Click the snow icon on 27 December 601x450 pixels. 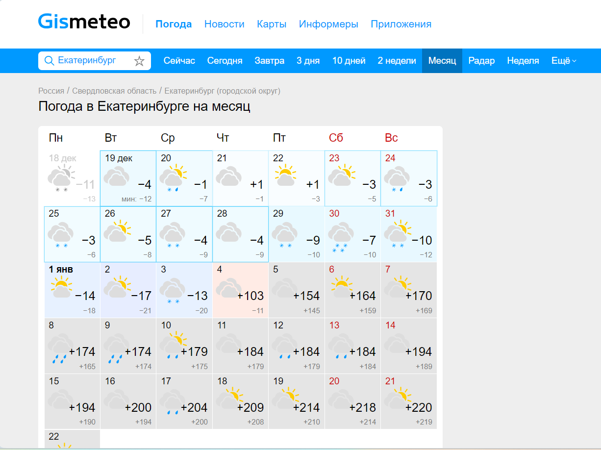tap(172, 234)
